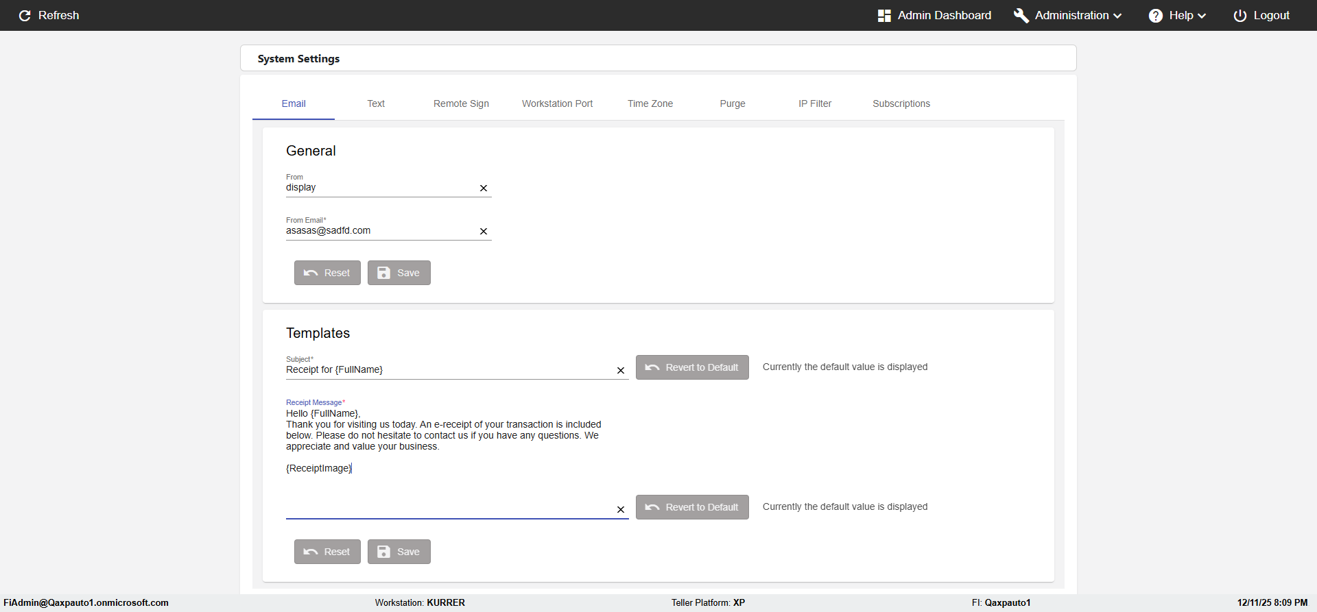Go to the IP Filter tab
This screenshot has height=612, width=1317.
[x=815, y=103]
